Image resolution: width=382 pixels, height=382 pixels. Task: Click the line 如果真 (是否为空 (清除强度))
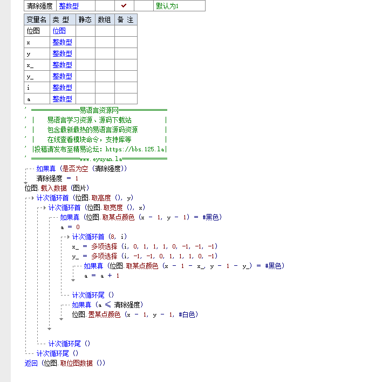pyautogui.click(x=81, y=169)
